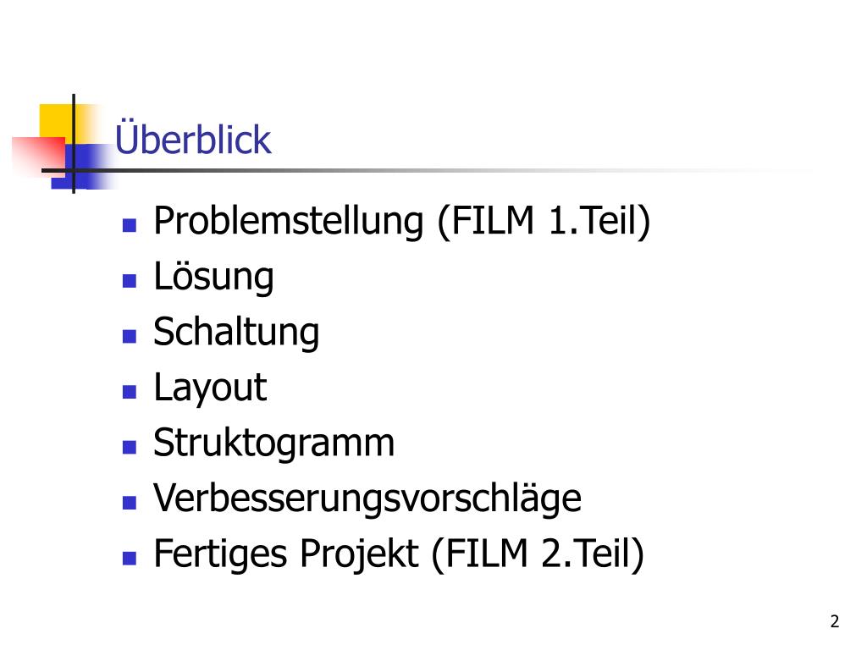The image size is (867, 650).
Task: Click the blue bullet marker before Layout
Action: click(x=130, y=392)
